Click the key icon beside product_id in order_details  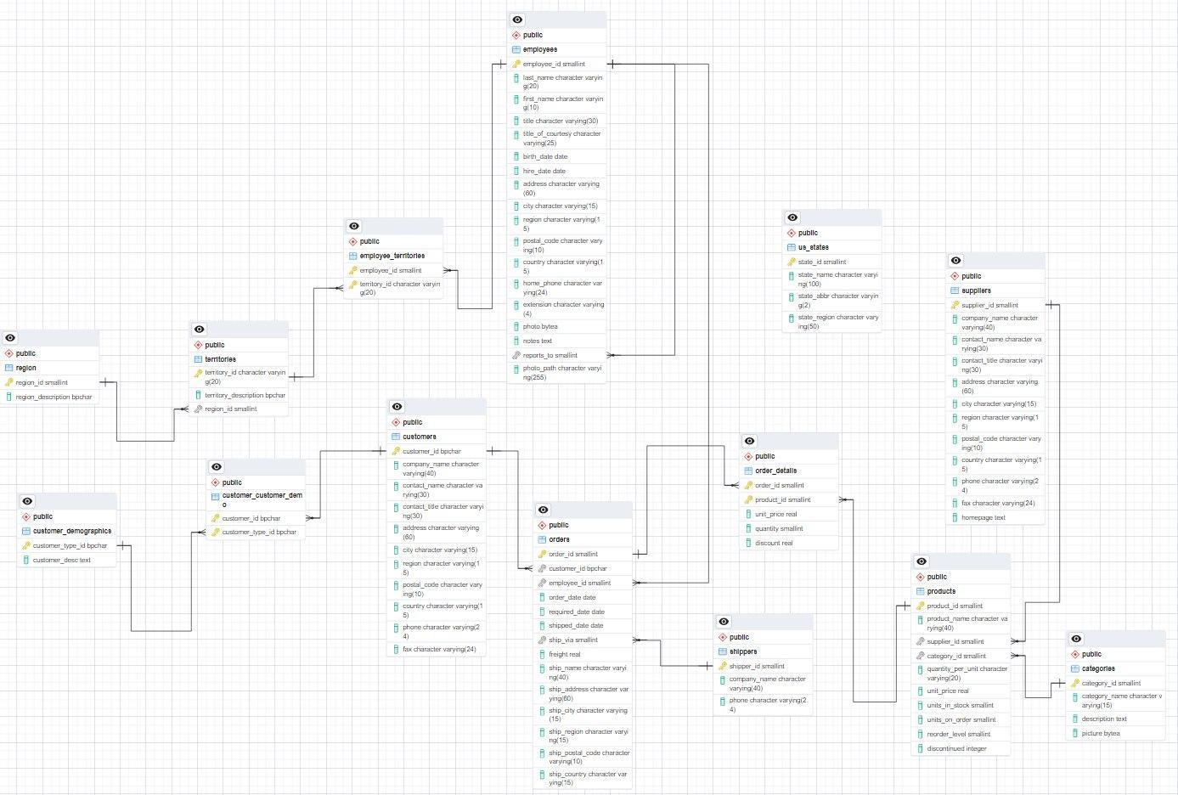748,499
